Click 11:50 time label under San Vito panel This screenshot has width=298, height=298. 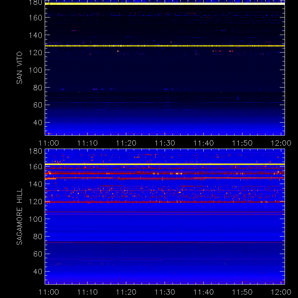tap(242, 143)
